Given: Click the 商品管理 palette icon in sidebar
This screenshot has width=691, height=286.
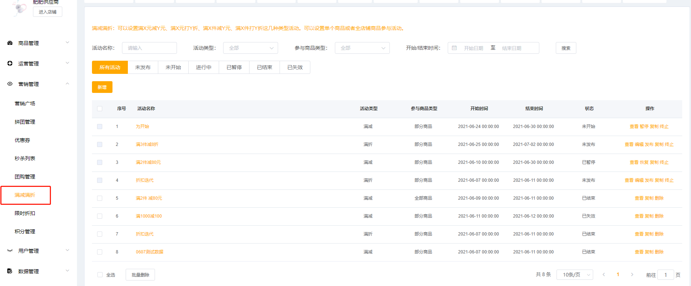Looking at the screenshot, I should pos(10,43).
